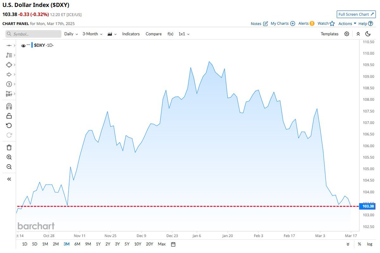Image resolution: width=380 pixels, height=253 pixels.
Task: Select the measurement tools icon
Action: [9, 94]
